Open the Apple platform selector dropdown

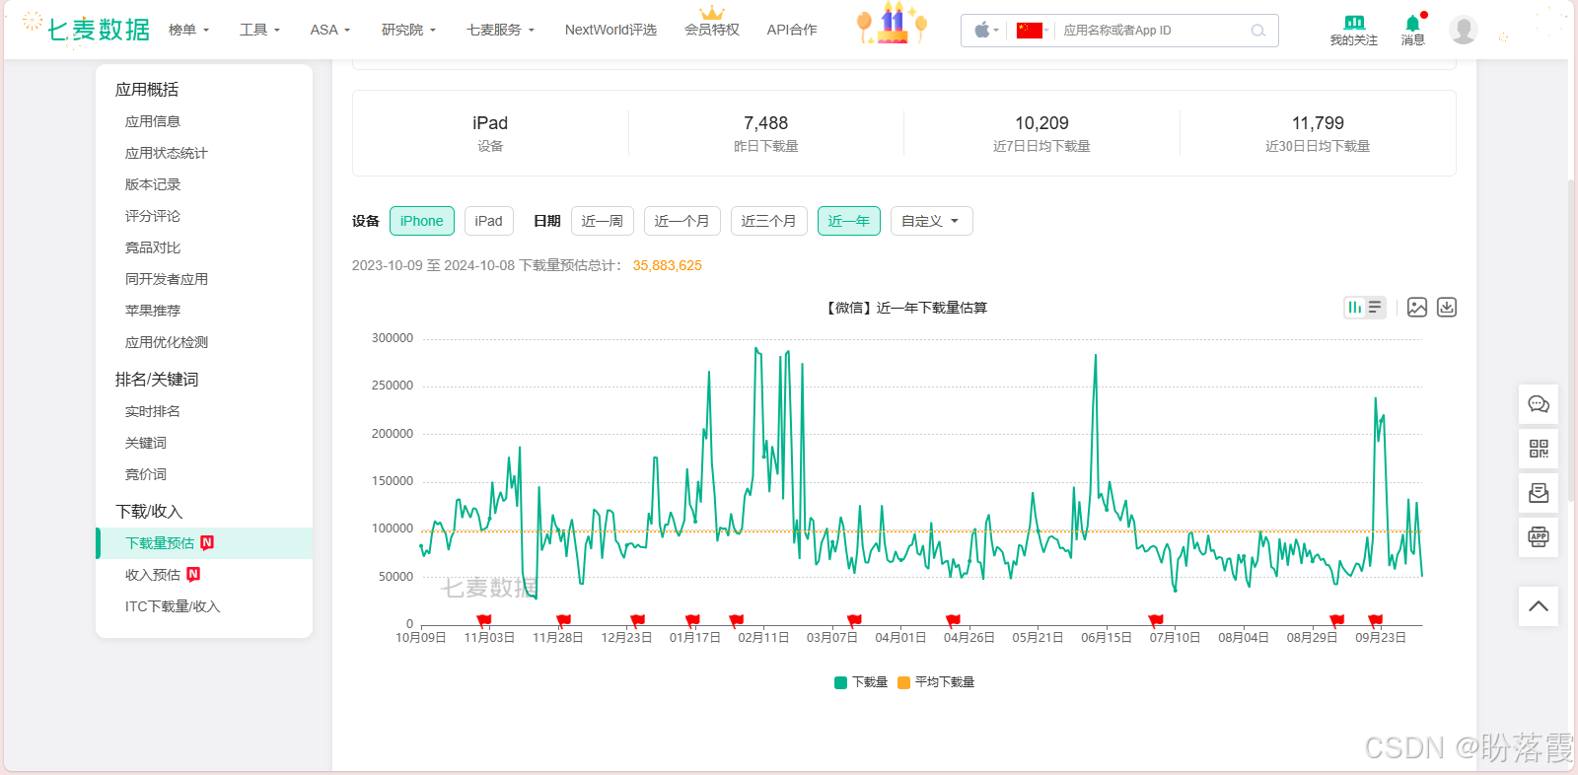coord(986,31)
